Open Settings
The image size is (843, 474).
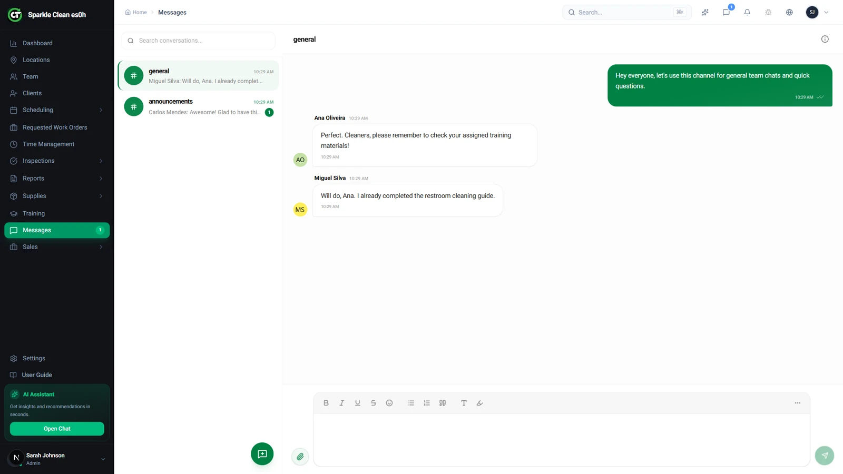pos(57,358)
